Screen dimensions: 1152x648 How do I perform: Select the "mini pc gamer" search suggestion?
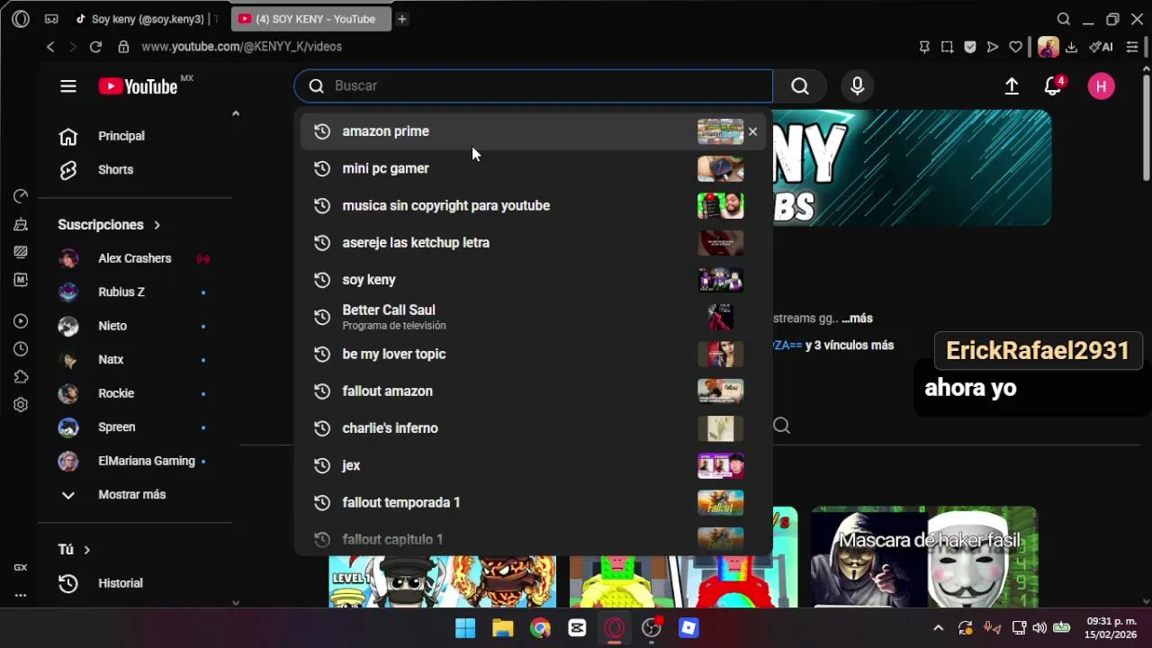[x=533, y=168]
